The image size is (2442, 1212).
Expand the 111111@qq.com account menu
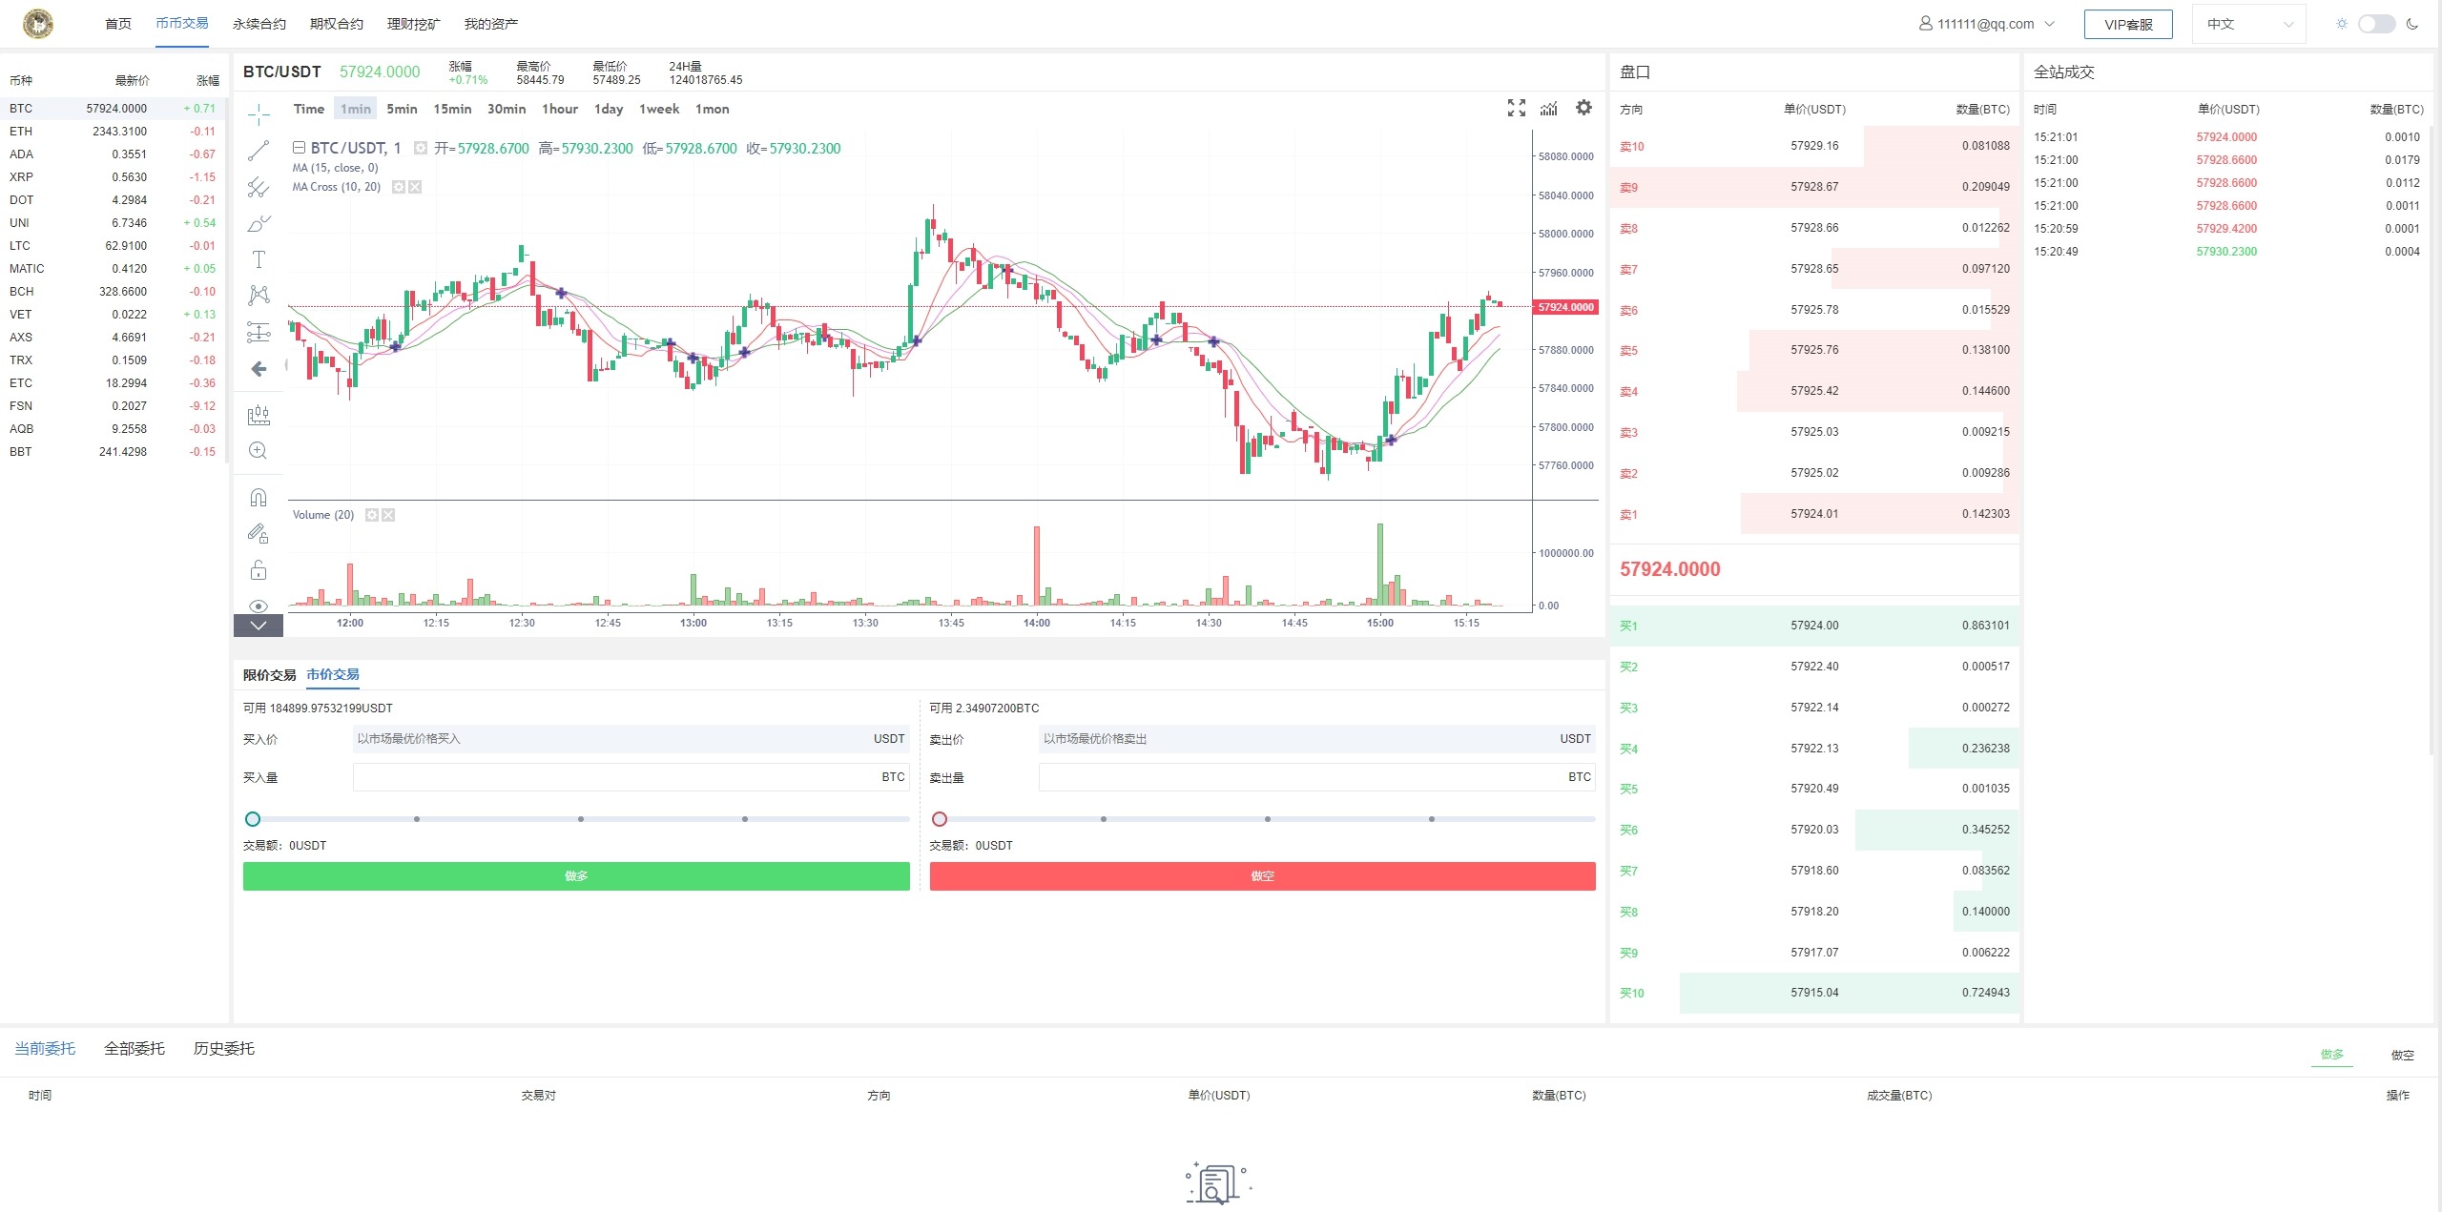point(1986,24)
